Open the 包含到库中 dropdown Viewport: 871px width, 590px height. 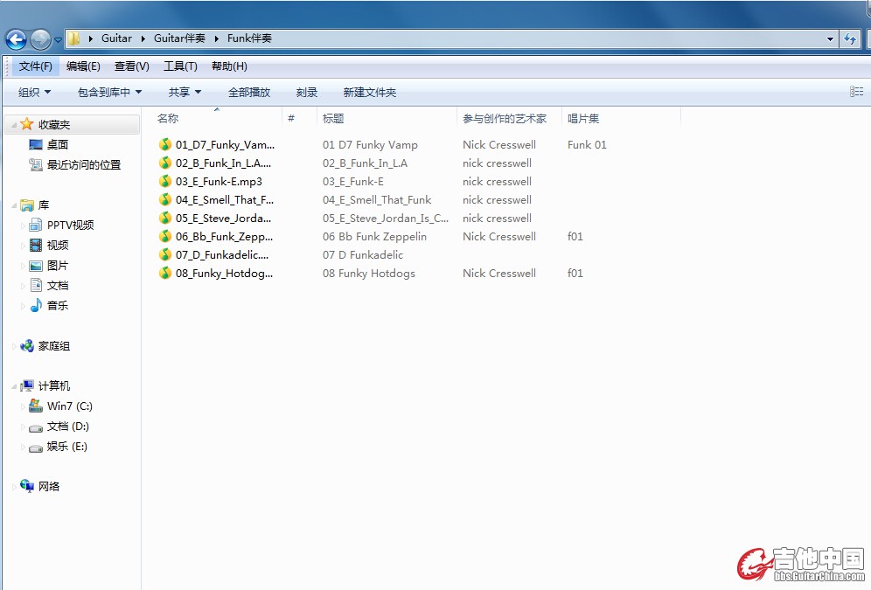click(x=109, y=93)
